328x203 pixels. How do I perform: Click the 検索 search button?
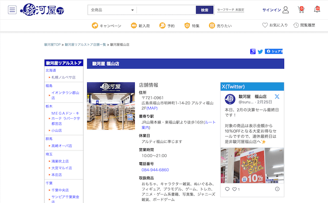pyautogui.click(x=204, y=10)
